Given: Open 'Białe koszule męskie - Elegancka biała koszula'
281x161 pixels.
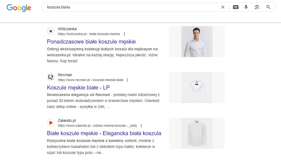Looking at the screenshot, I should (x=104, y=133).
